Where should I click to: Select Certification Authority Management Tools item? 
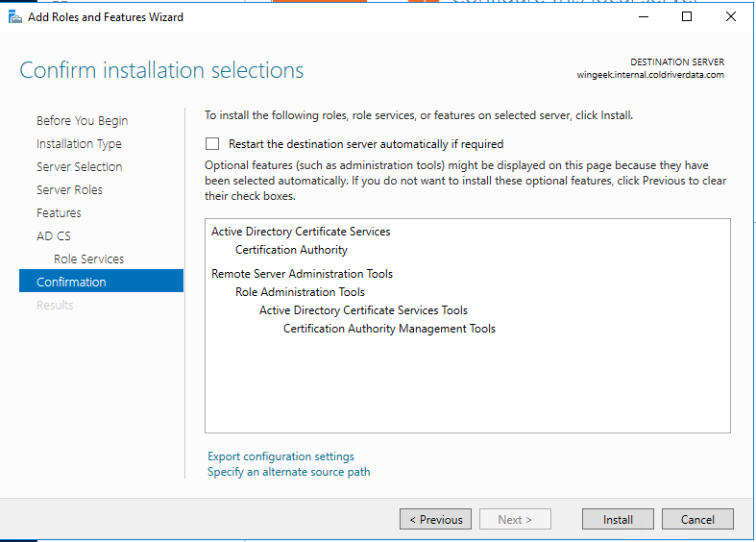coord(389,329)
